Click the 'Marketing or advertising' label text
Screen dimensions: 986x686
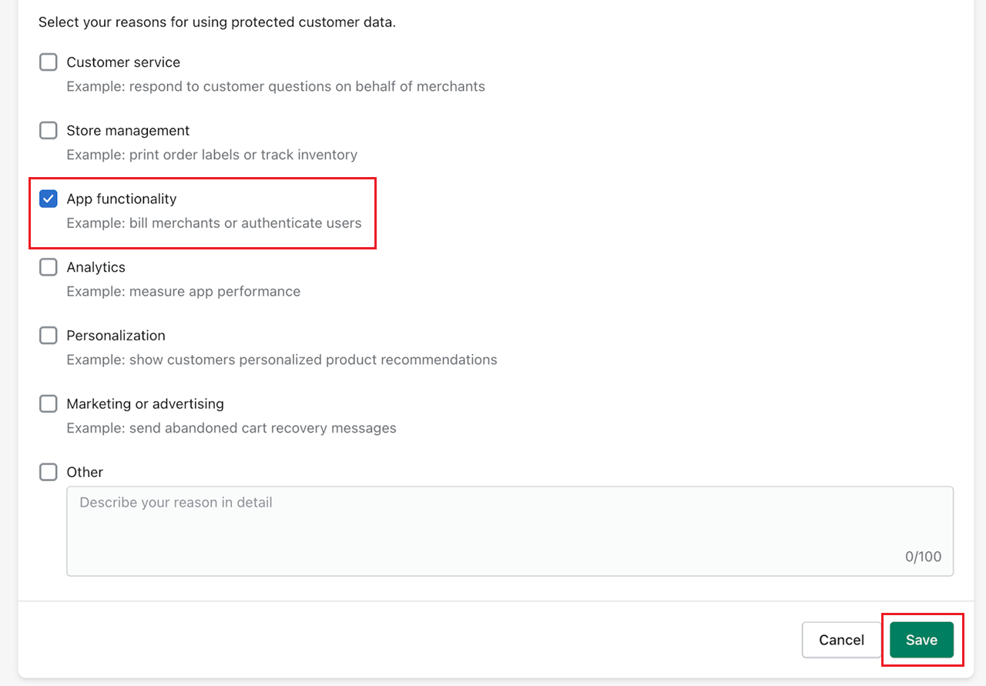coord(145,403)
